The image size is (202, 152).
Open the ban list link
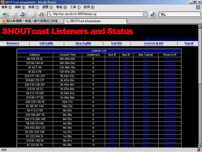(x=116, y=43)
